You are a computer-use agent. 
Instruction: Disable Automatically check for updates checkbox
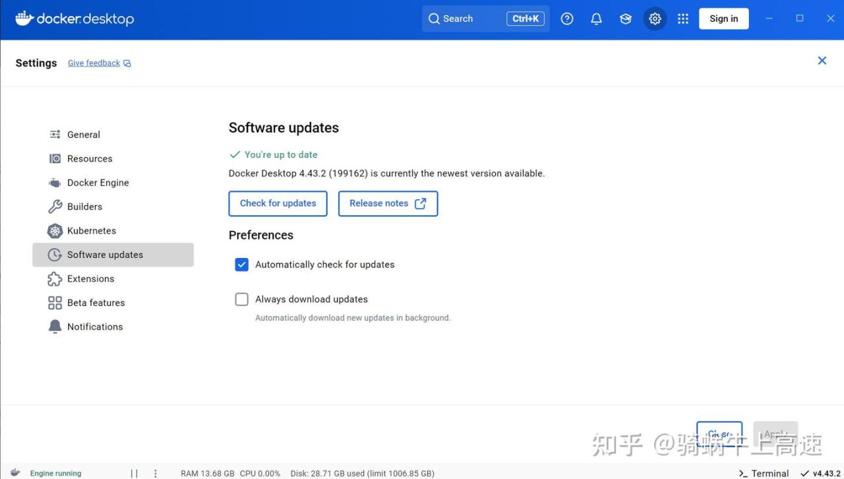pyautogui.click(x=242, y=265)
